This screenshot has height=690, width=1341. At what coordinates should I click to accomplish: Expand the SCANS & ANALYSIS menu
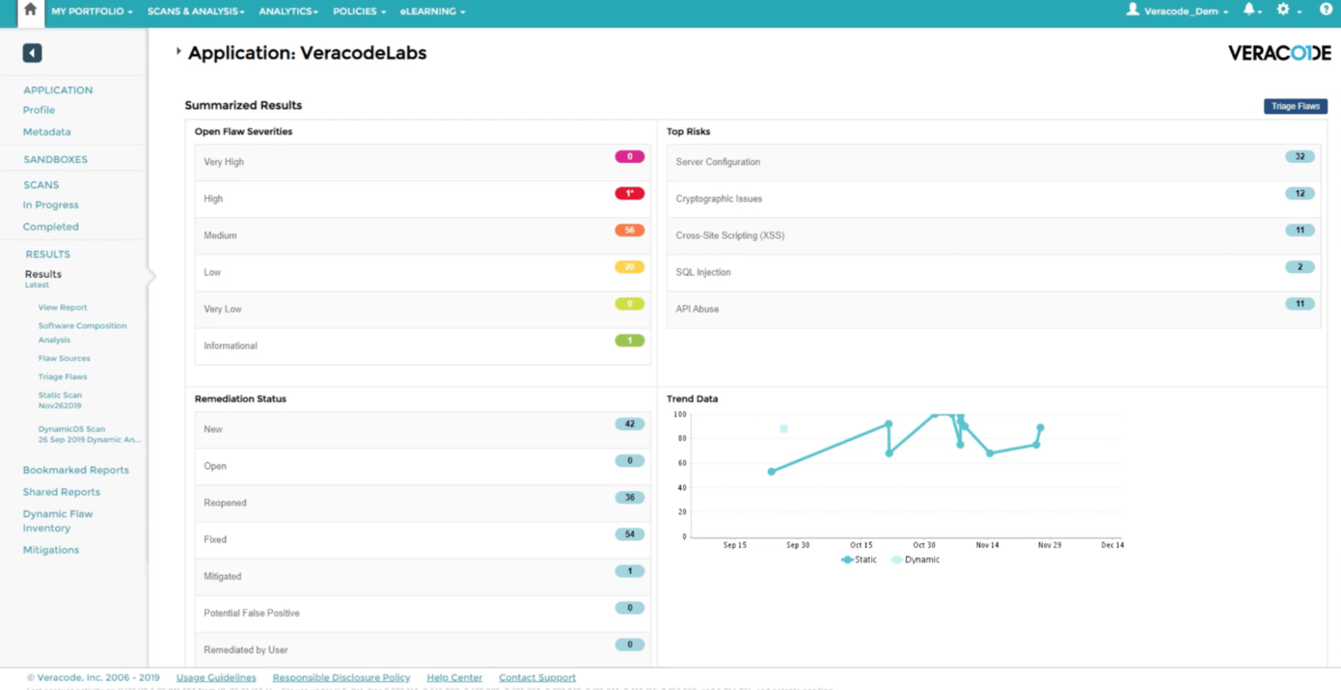(x=195, y=12)
